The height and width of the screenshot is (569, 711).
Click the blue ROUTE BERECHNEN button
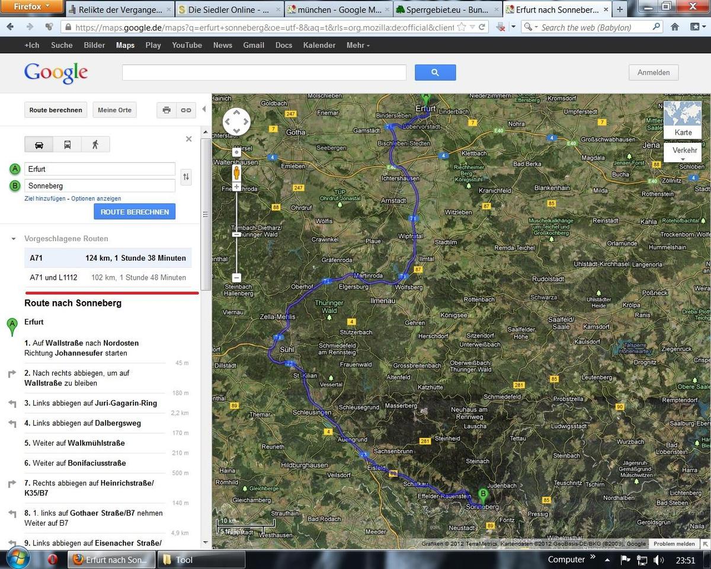pyautogui.click(x=134, y=212)
